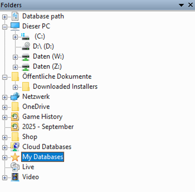Select the Daten (W:) network drive

click(48, 56)
